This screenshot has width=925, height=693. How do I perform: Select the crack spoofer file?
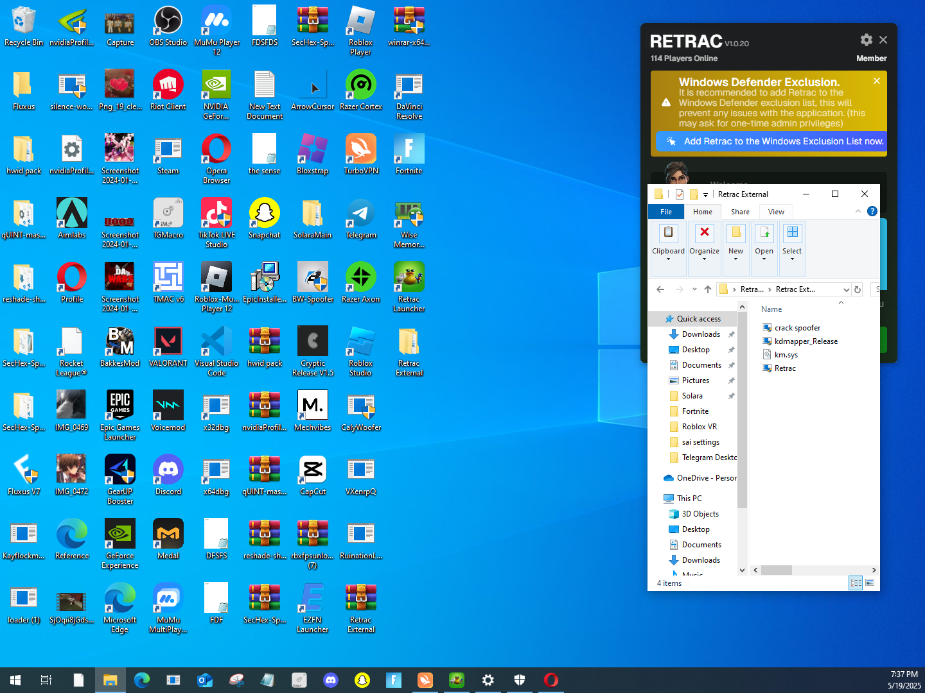tap(797, 328)
